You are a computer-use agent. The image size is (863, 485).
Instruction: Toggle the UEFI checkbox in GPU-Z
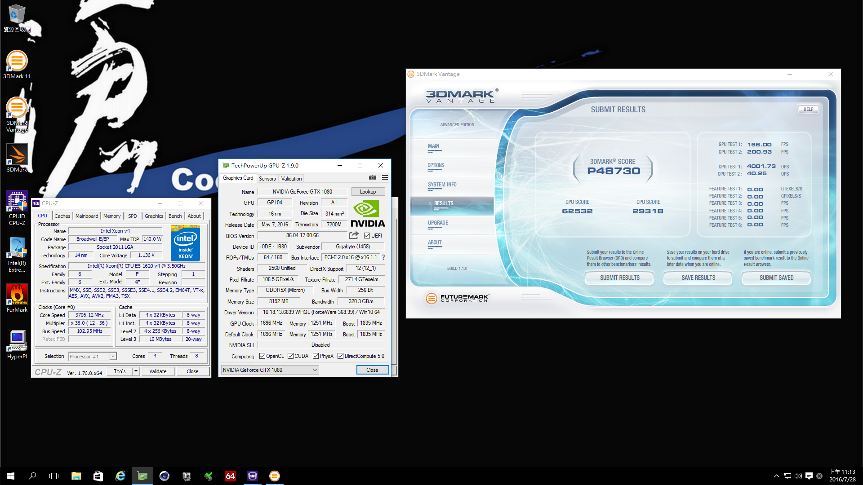click(x=367, y=235)
